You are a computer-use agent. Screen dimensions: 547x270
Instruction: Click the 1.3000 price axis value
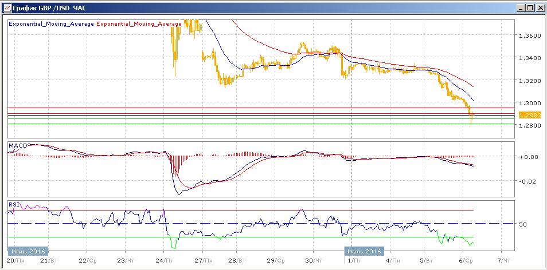[528, 103]
